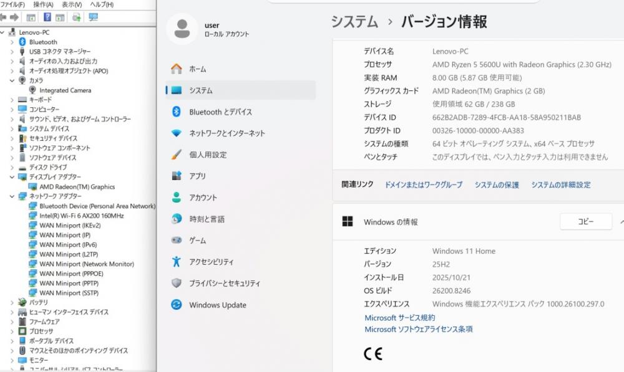The width and height of the screenshot is (624, 372).
Task: Collapse the カメラ category
Action: click(12, 80)
